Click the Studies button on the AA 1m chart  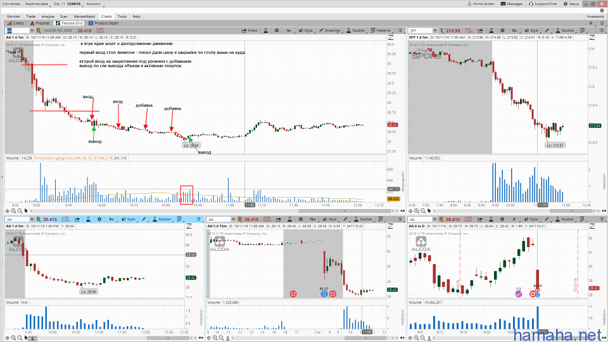pyautogui.click(x=355, y=30)
